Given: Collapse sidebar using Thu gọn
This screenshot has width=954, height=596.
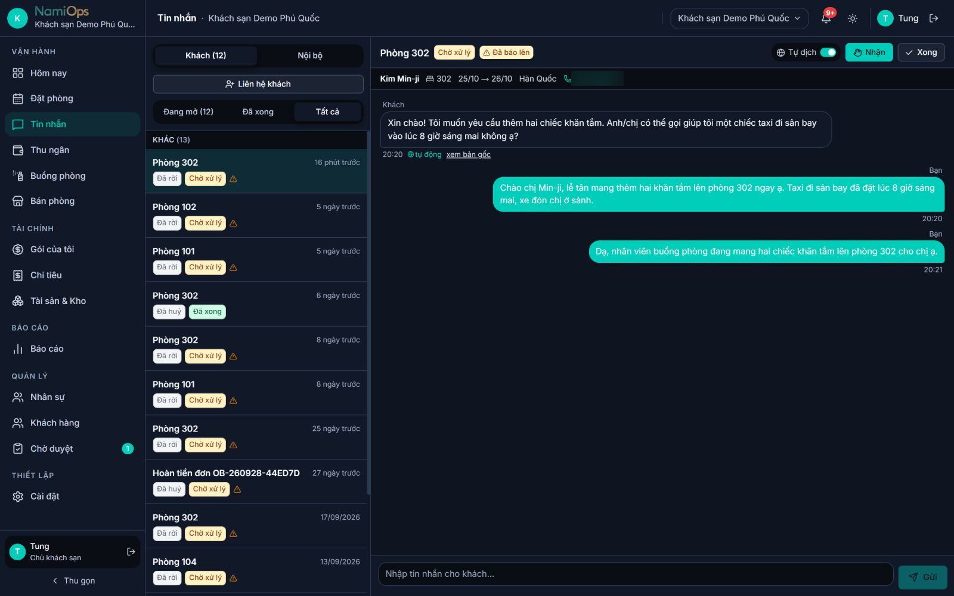Looking at the screenshot, I should point(73,581).
